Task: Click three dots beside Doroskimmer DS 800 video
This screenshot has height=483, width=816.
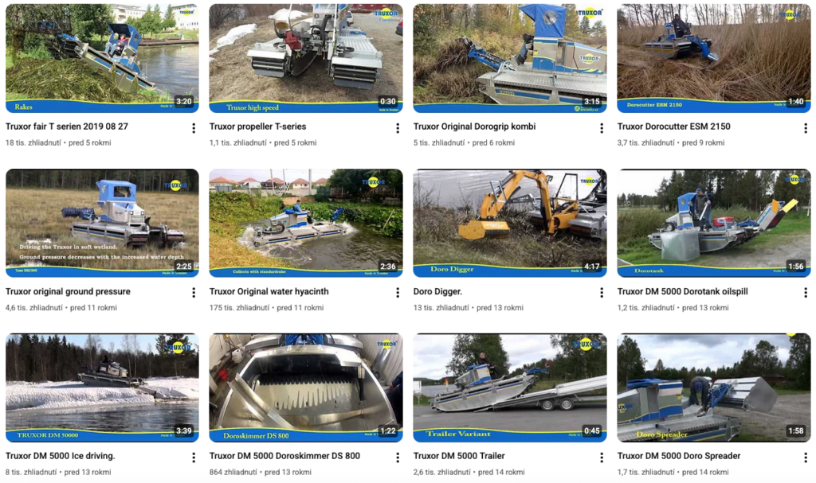Action: 398,458
